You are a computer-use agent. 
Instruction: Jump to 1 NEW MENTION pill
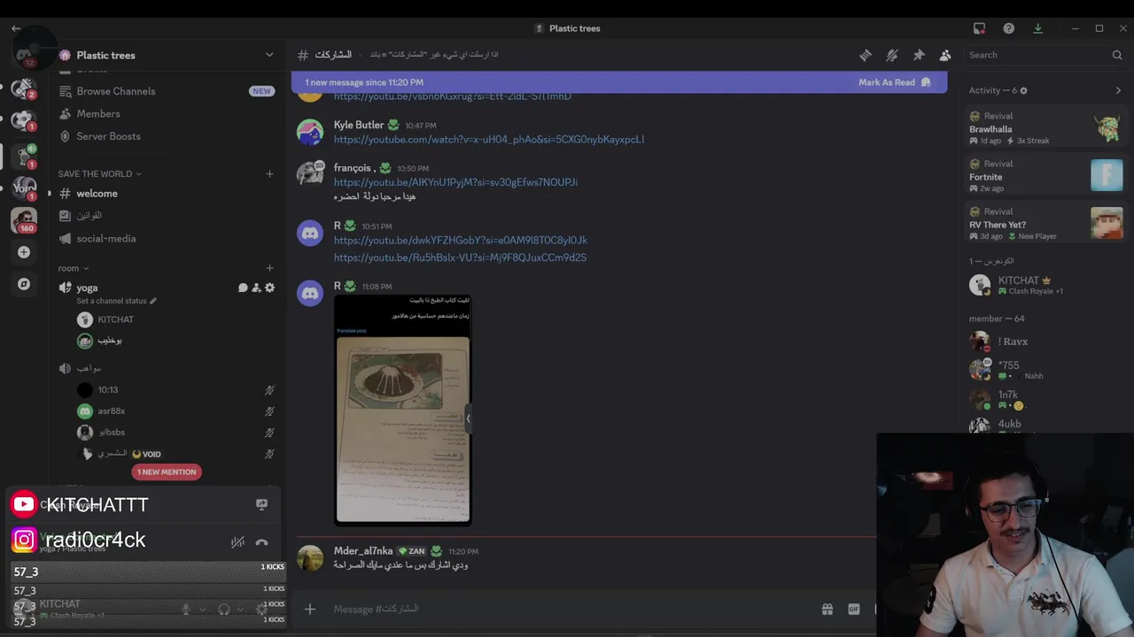[x=167, y=472]
